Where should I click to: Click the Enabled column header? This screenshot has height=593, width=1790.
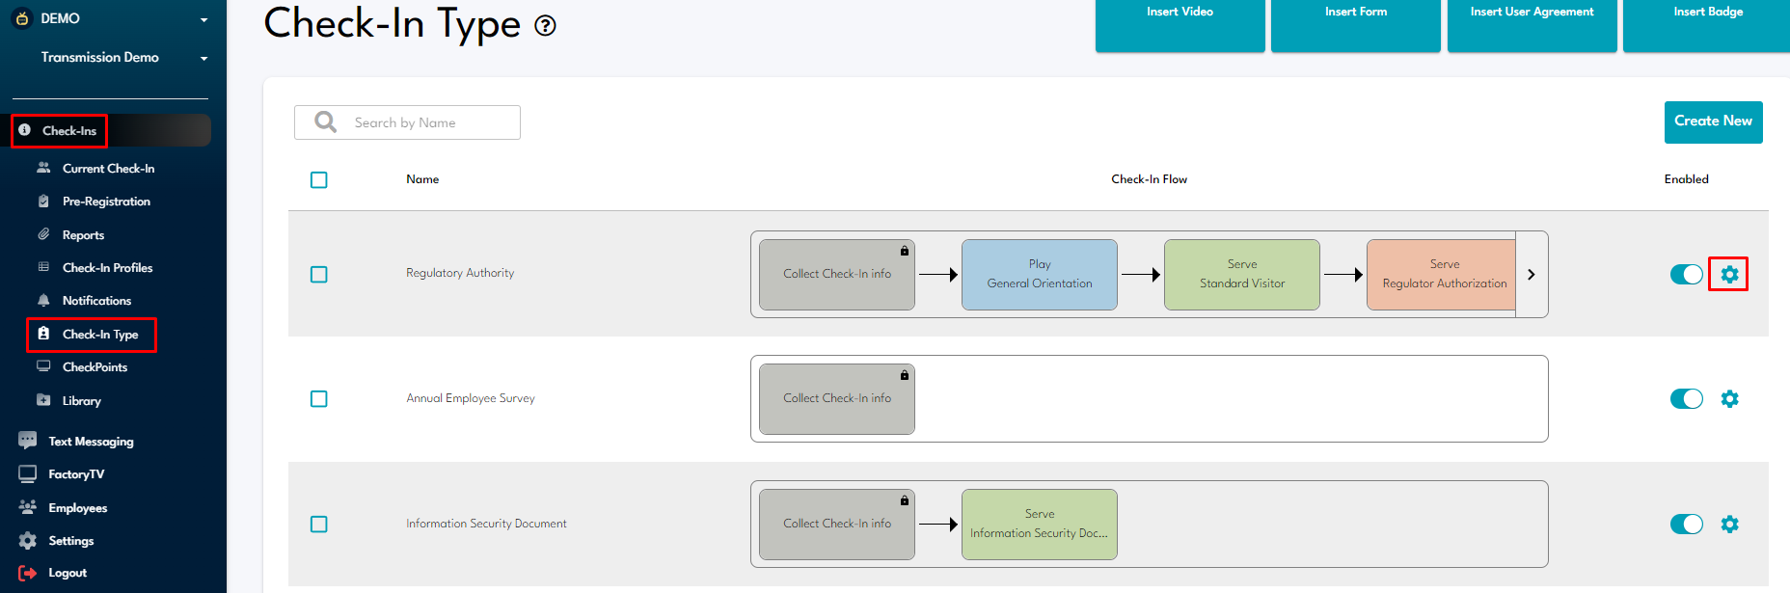[x=1686, y=179]
